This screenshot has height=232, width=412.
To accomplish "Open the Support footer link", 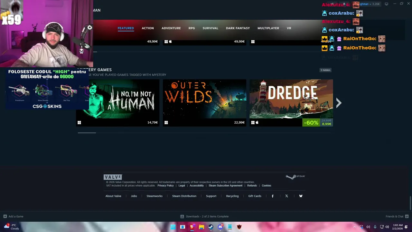I will pyautogui.click(x=211, y=196).
